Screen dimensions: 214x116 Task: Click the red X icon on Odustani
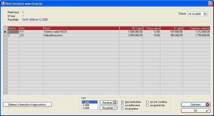tap(207, 105)
